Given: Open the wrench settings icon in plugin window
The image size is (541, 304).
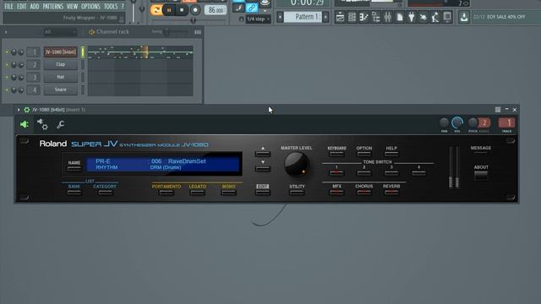Looking at the screenshot, I should tap(60, 124).
